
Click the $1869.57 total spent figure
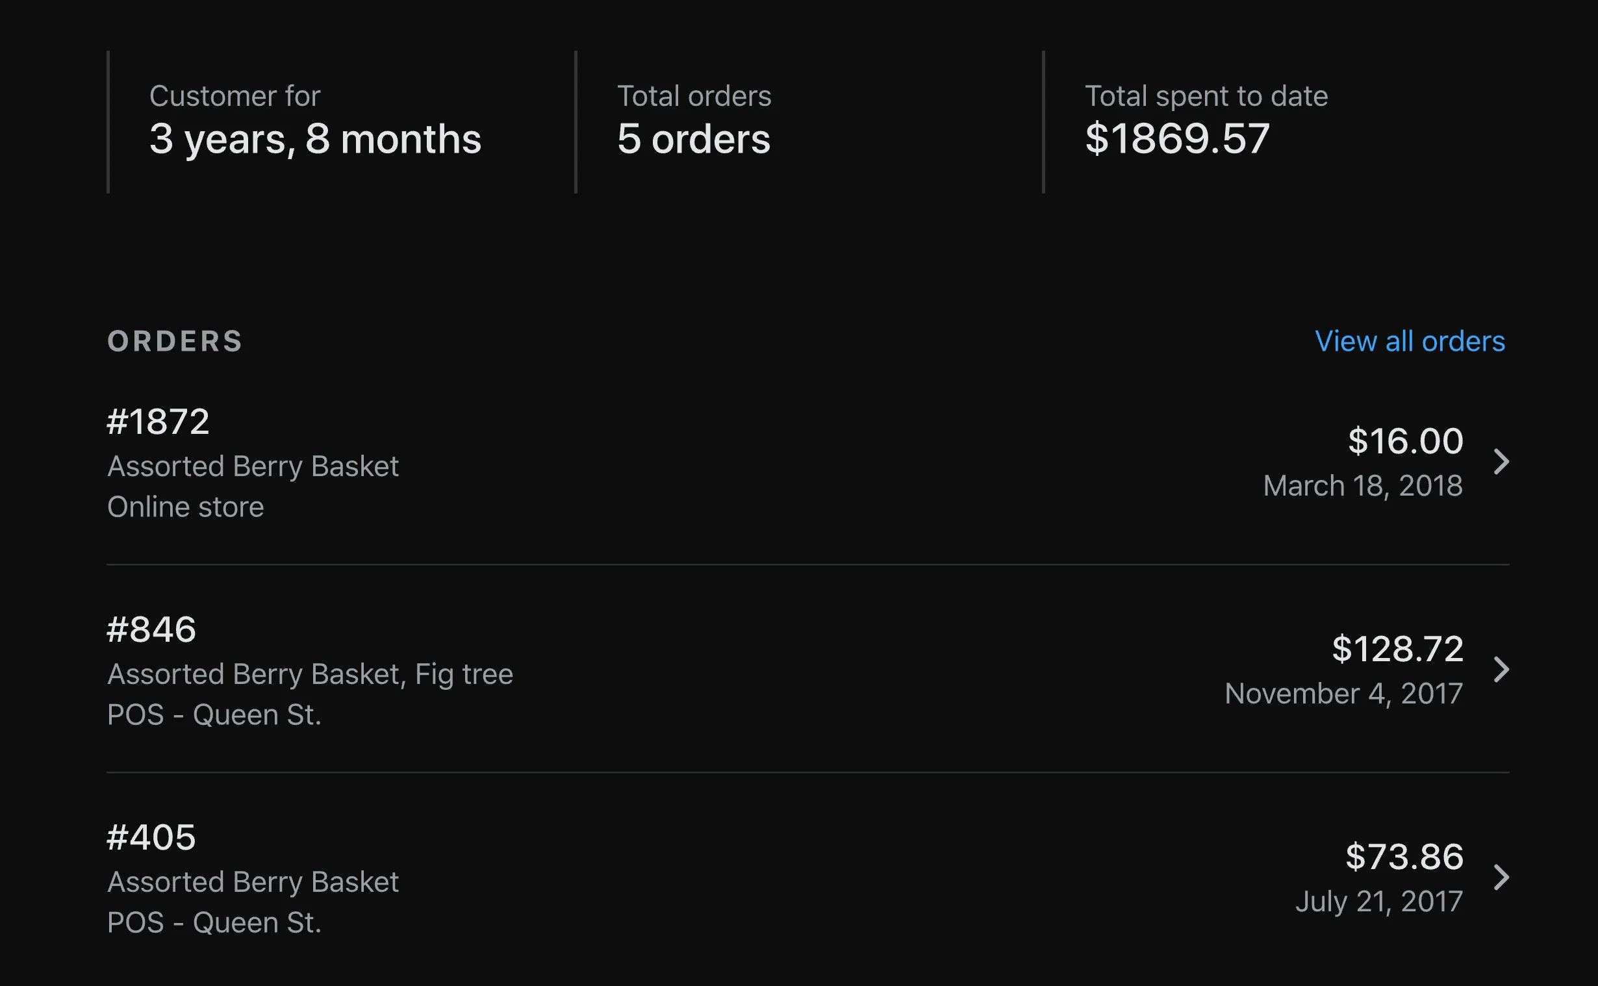(1177, 138)
